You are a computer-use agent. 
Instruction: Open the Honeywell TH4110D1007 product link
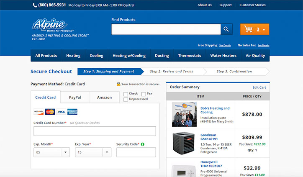pos(211,164)
